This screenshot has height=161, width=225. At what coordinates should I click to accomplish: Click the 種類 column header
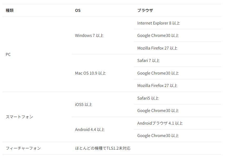pyautogui.click(x=10, y=10)
